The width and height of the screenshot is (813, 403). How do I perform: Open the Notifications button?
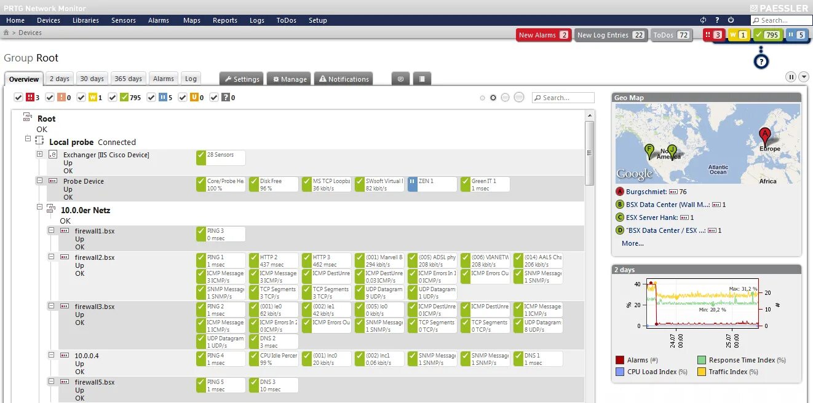344,79
